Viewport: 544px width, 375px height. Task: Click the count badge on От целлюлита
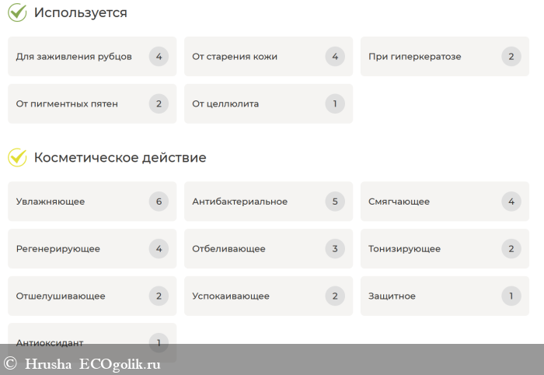click(x=335, y=103)
